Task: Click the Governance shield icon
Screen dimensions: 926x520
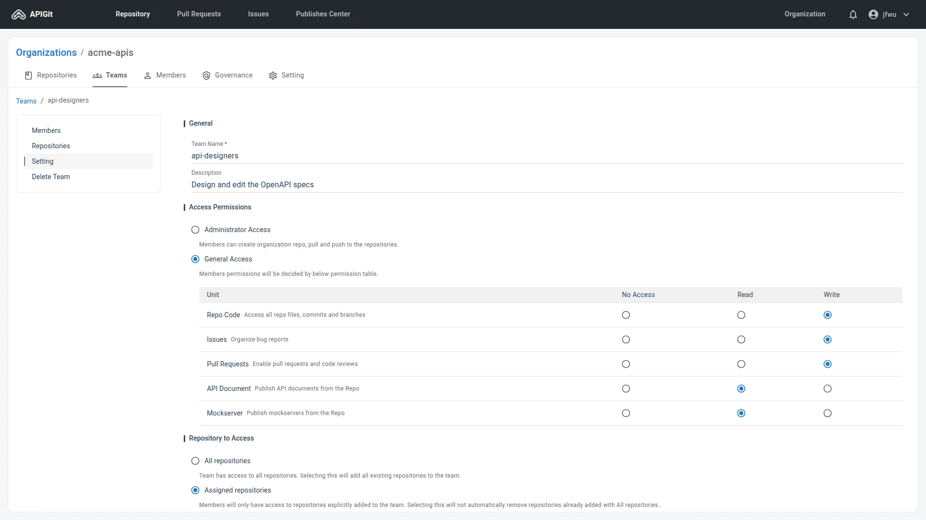Action: 206,76
